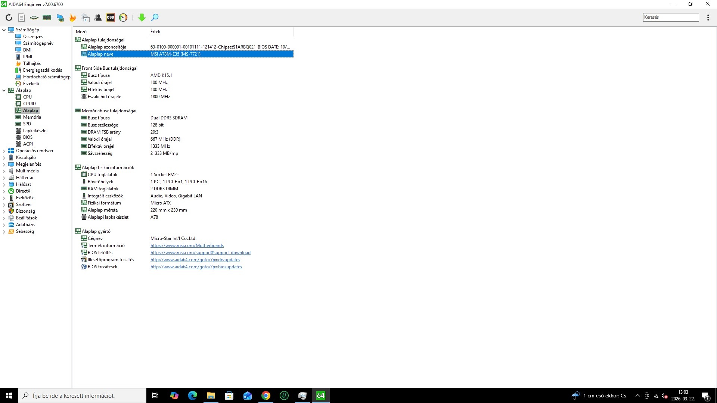Click the magnifier search icon
The image size is (717, 403).
click(155, 18)
